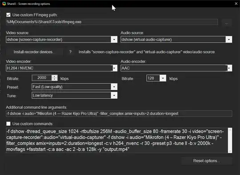This screenshot has height=175, width=240.
Task: Click the Video source label
Action: [17, 33]
